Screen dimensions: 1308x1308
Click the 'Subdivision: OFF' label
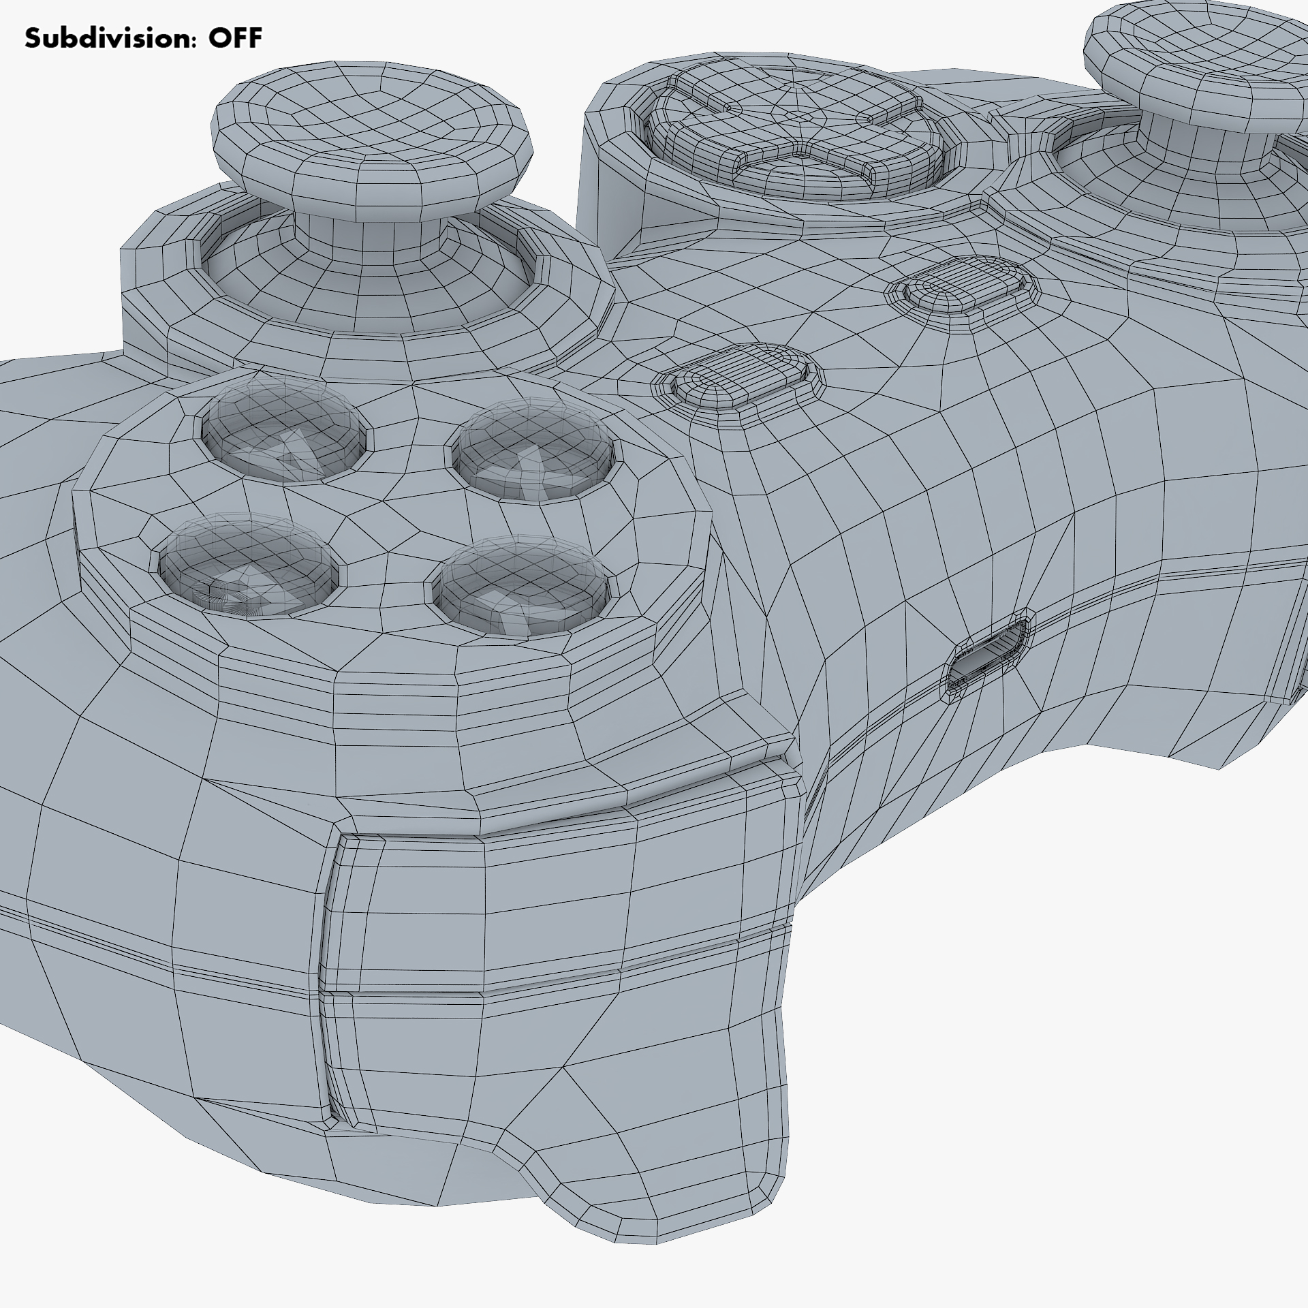tap(143, 39)
